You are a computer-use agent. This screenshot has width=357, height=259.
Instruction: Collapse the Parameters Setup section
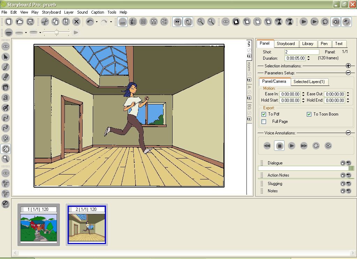point(348,73)
